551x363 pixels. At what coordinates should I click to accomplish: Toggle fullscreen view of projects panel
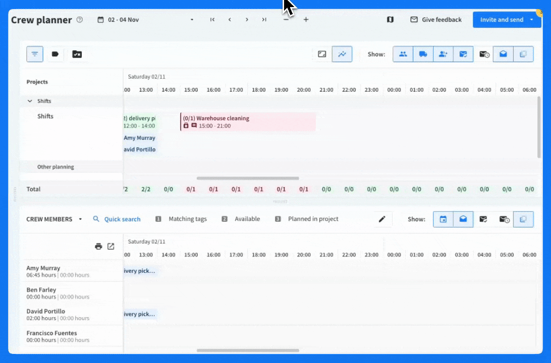pos(322,54)
